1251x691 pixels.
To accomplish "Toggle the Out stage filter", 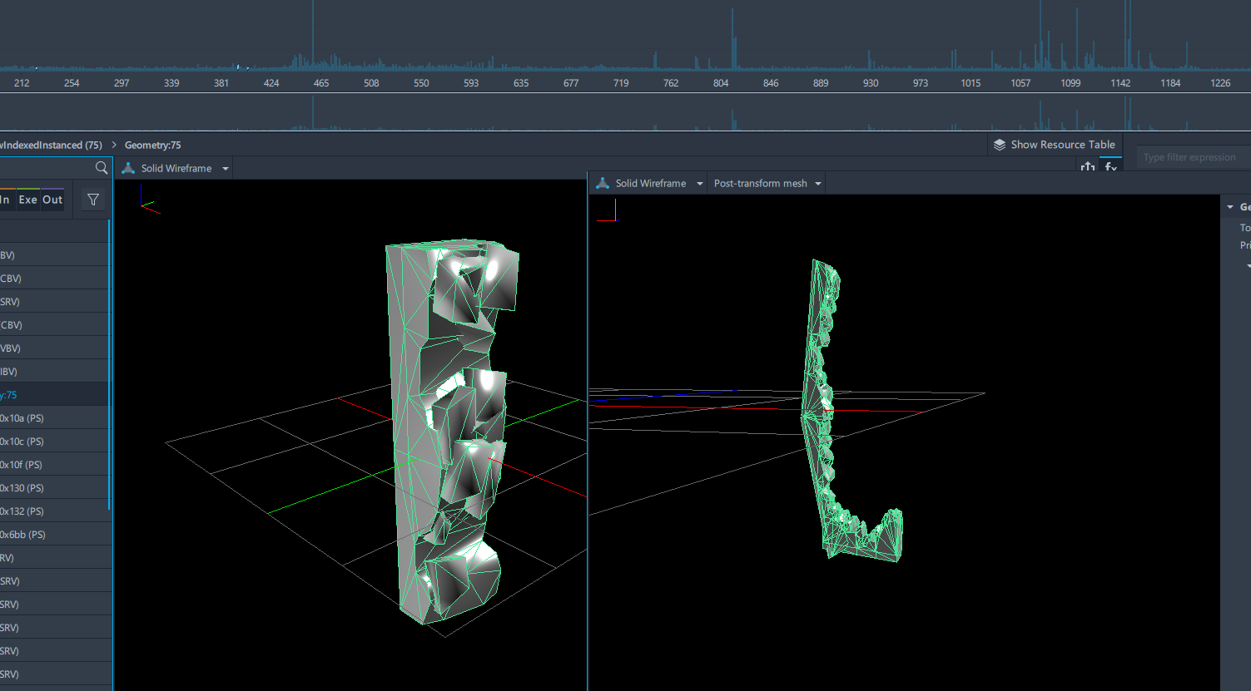I will [52, 200].
